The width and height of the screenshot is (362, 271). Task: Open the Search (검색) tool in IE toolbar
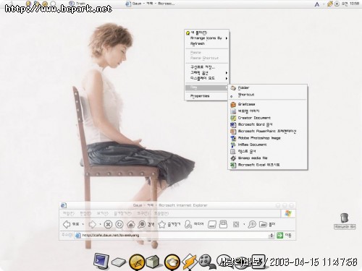tap(146, 224)
